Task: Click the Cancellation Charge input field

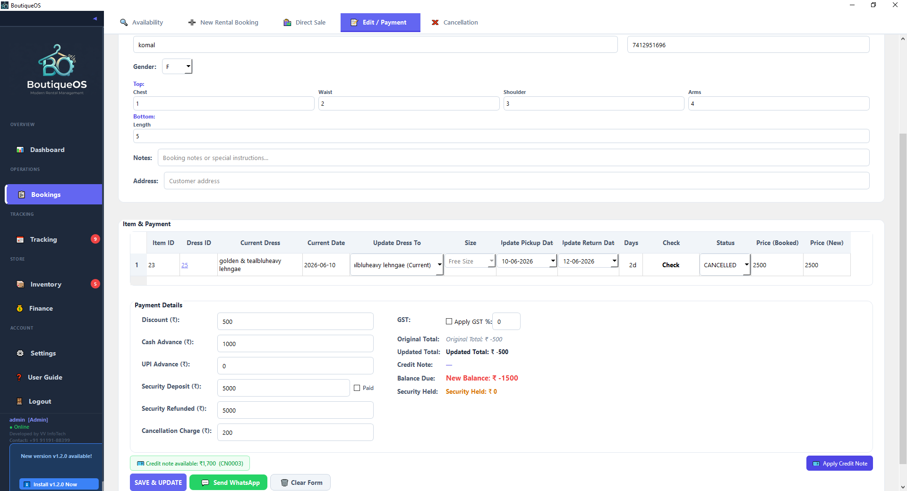Action: (295, 432)
